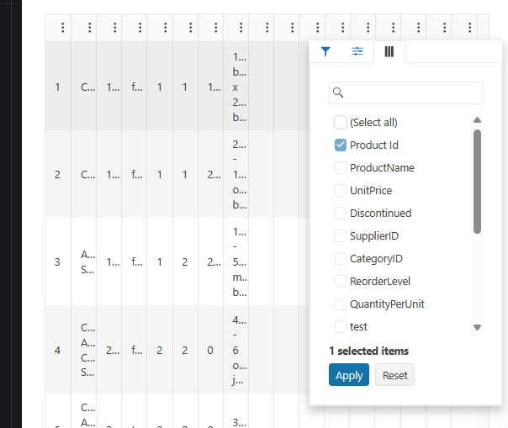
Task: Open second column's three-dot menu
Action: click(x=89, y=28)
